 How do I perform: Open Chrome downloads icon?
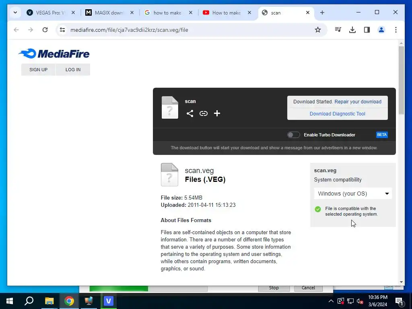[352, 30]
